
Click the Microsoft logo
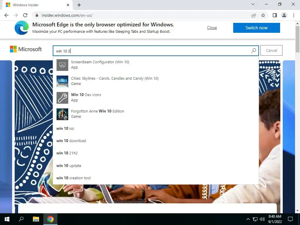click(26, 49)
